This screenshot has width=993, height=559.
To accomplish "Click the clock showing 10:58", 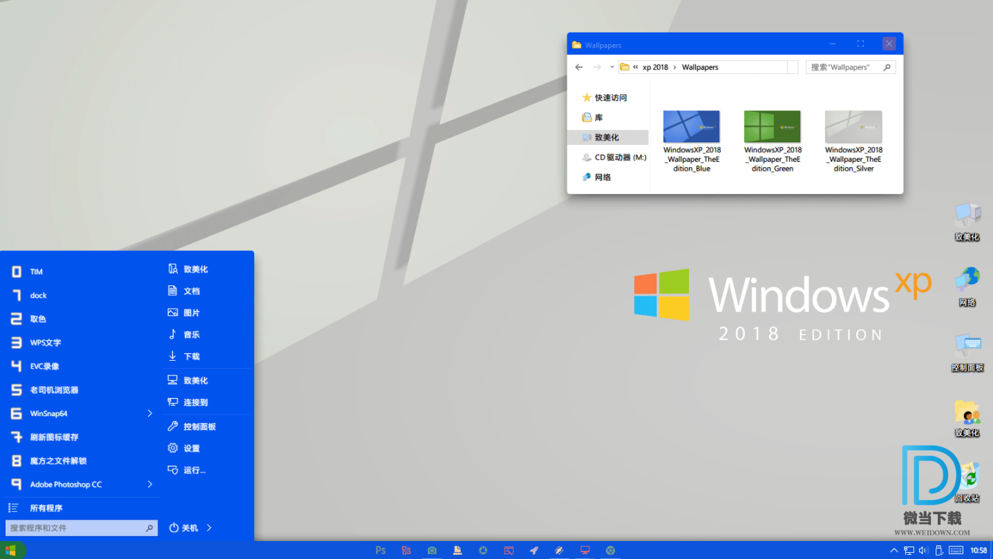I will (978, 551).
